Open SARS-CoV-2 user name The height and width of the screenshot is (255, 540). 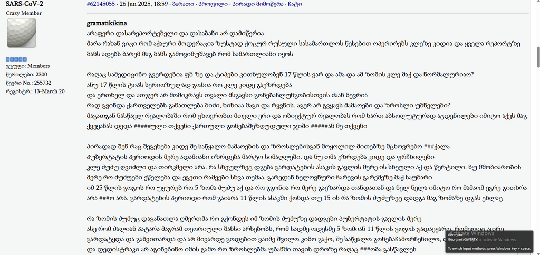25,4
